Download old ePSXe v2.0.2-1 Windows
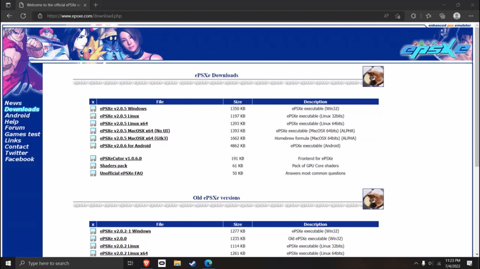The image size is (480, 269). pyautogui.click(x=125, y=231)
